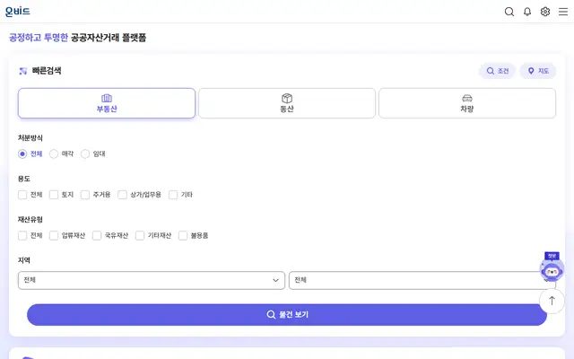The image size is (574, 359).
Task: Click the 물건 보기 button
Action: [287, 315]
